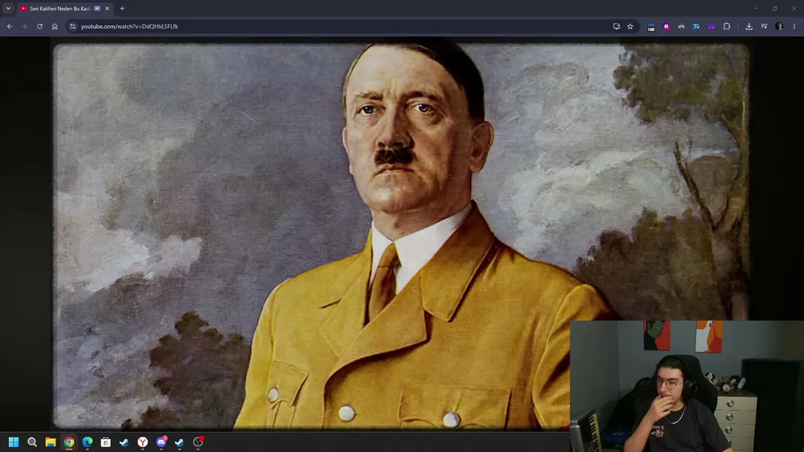Viewport: 804px width, 452px height.
Task: View site information for youtube.com
Action: (73, 26)
